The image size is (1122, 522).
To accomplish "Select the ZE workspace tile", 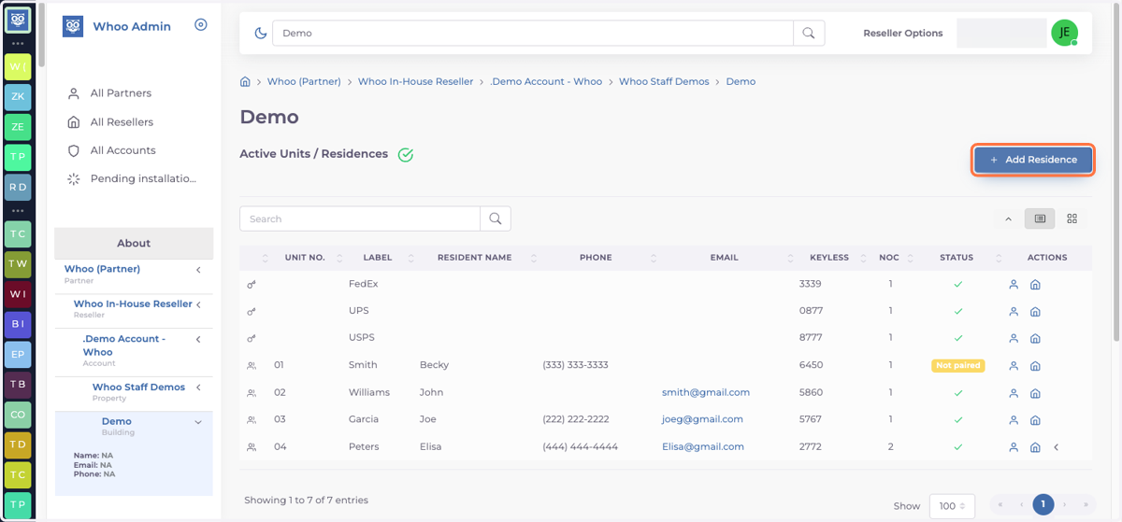I will tap(18, 126).
